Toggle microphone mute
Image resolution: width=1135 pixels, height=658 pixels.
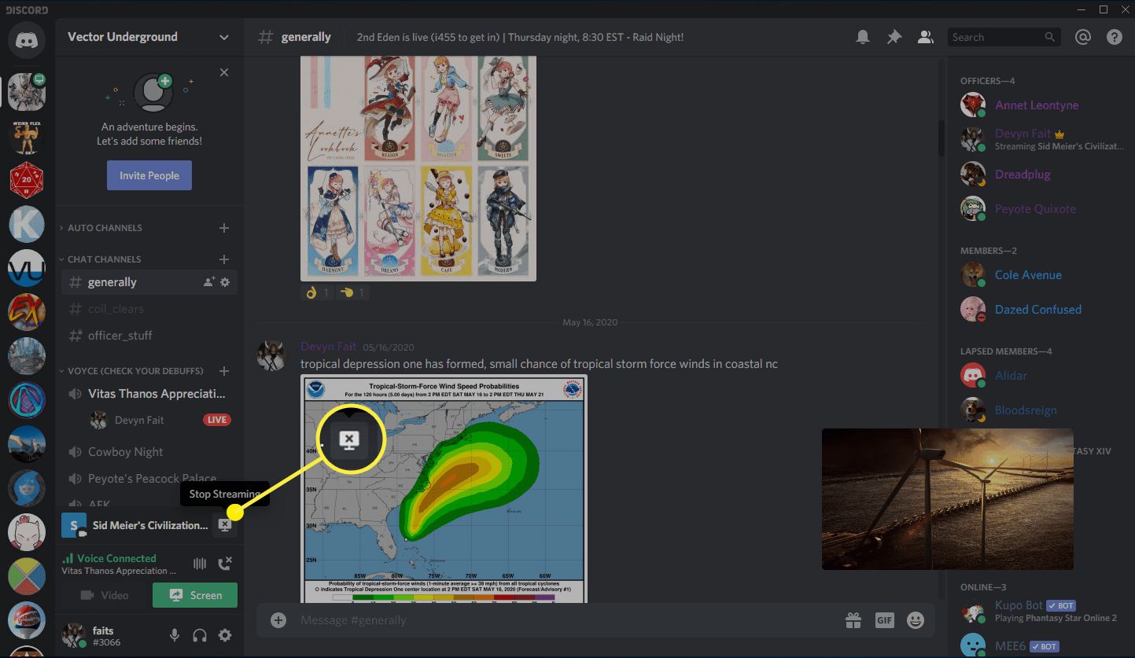coord(175,635)
